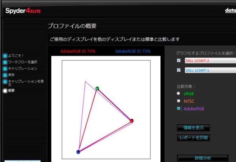The image size is (236, 162).
Task: Click the 詳細分析 button
Action: pyautogui.click(x=203, y=158)
